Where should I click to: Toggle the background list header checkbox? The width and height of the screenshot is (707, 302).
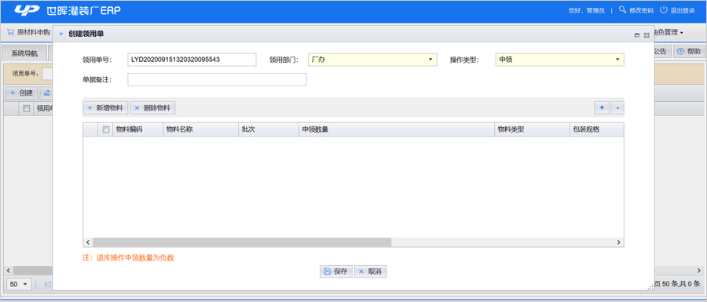coord(27,108)
